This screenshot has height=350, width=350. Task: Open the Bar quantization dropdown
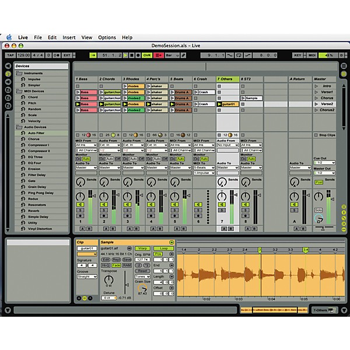pos(172,55)
